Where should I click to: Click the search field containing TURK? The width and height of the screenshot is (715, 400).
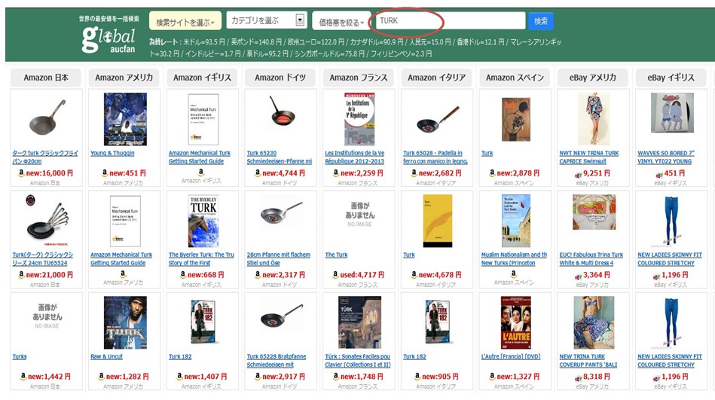pyautogui.click(x=451, y=20)
